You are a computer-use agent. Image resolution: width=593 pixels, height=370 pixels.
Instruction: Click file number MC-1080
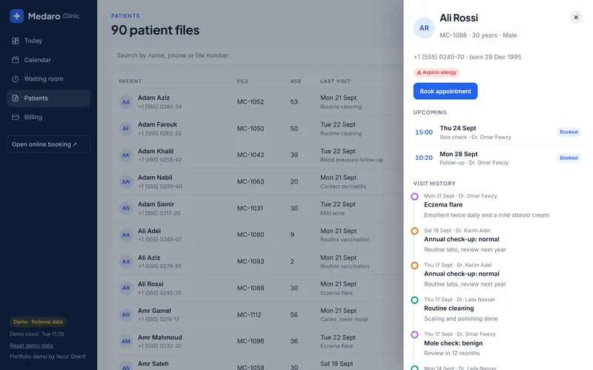pyautogui.click(x=251, y=235)
